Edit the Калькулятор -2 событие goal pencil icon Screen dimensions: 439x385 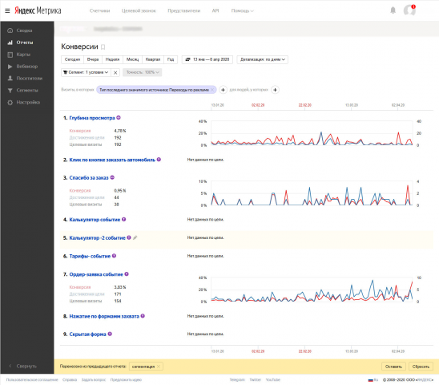pyautogui.click(x=135, y=237)
